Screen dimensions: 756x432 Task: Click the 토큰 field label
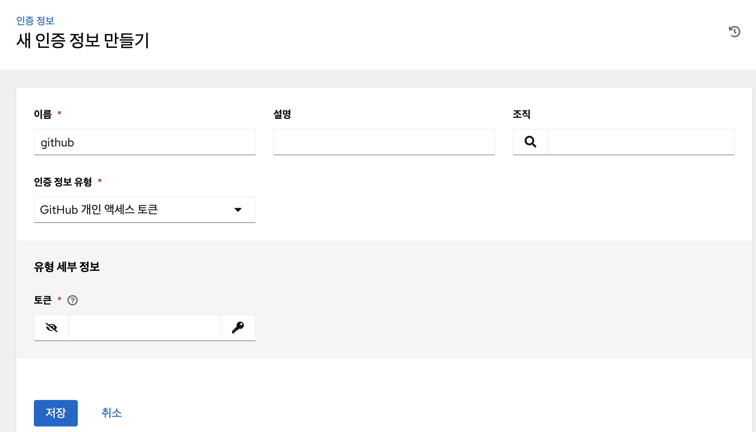[x=43, y=300]
